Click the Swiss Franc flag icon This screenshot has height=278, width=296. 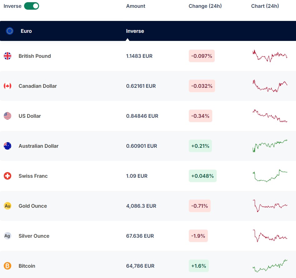click(x=8, y=176)
